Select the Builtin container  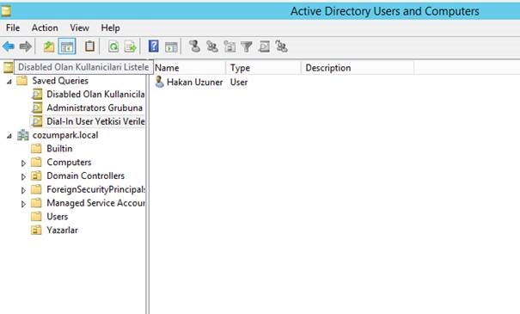[59, 148]
